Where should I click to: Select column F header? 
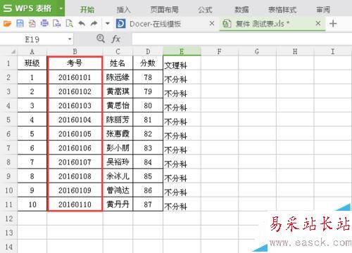[220, 51]
